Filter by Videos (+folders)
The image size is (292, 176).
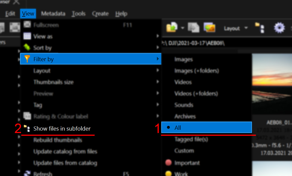click(206, 94)
